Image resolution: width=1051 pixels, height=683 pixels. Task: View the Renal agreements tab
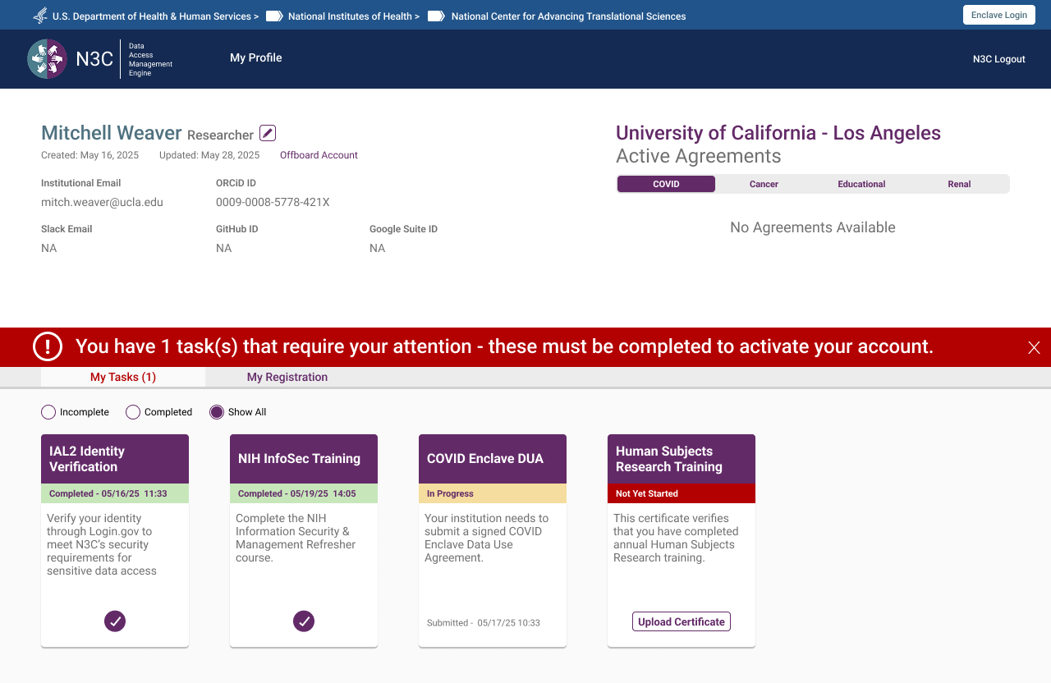(959, 184)
